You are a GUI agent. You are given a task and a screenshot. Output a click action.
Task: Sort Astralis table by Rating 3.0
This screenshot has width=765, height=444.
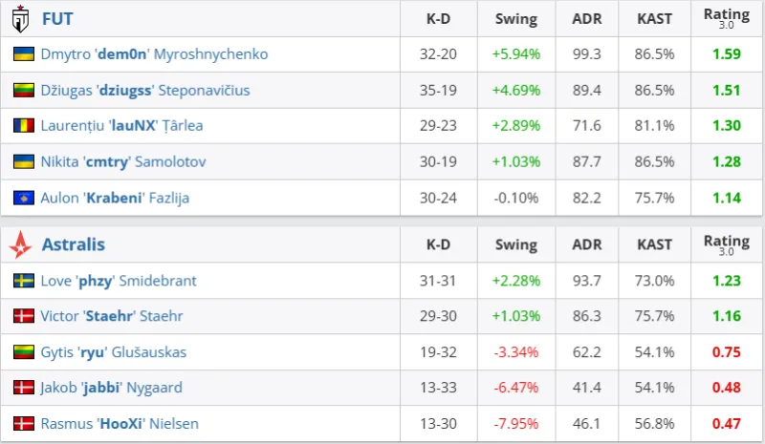(x=726, y=245)
